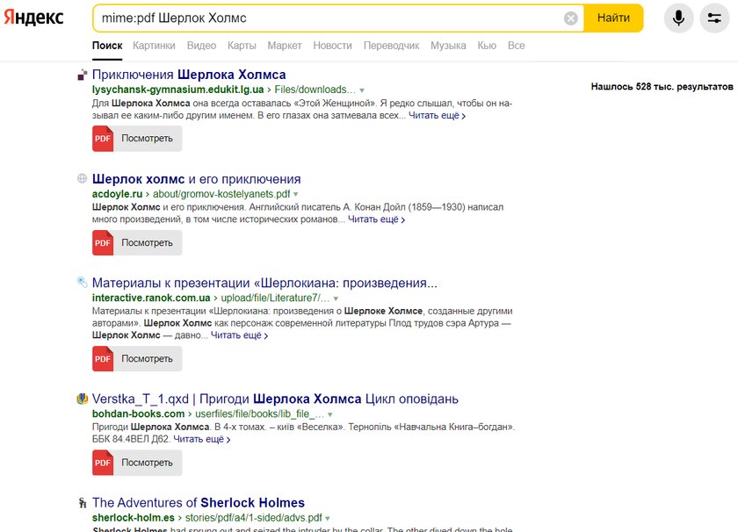Viewport: 738px width, 532px height.
Task: Open the Маркет tab
Action: 285,46
